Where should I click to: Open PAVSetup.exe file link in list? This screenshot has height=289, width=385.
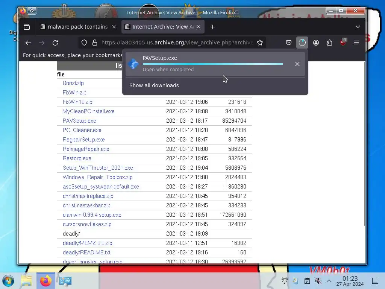(x=79, y=121)
